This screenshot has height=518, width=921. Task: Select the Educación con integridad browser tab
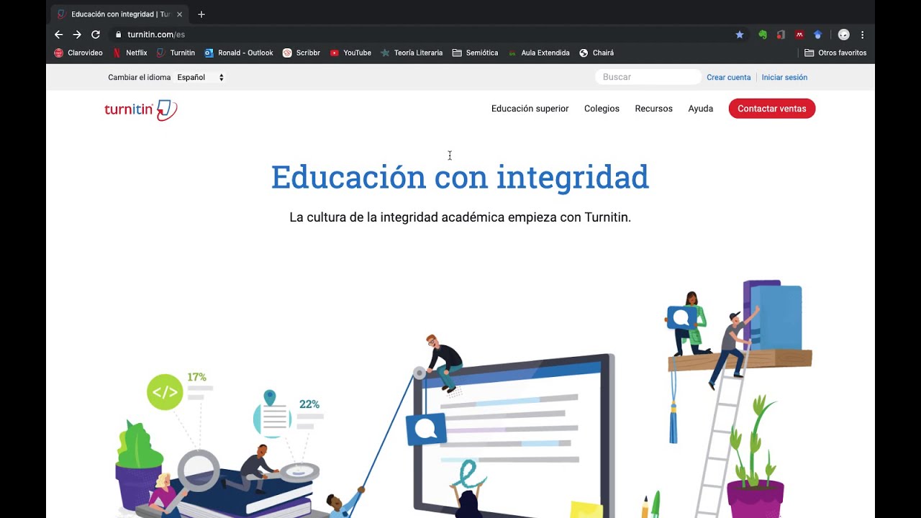pos(119,14)
